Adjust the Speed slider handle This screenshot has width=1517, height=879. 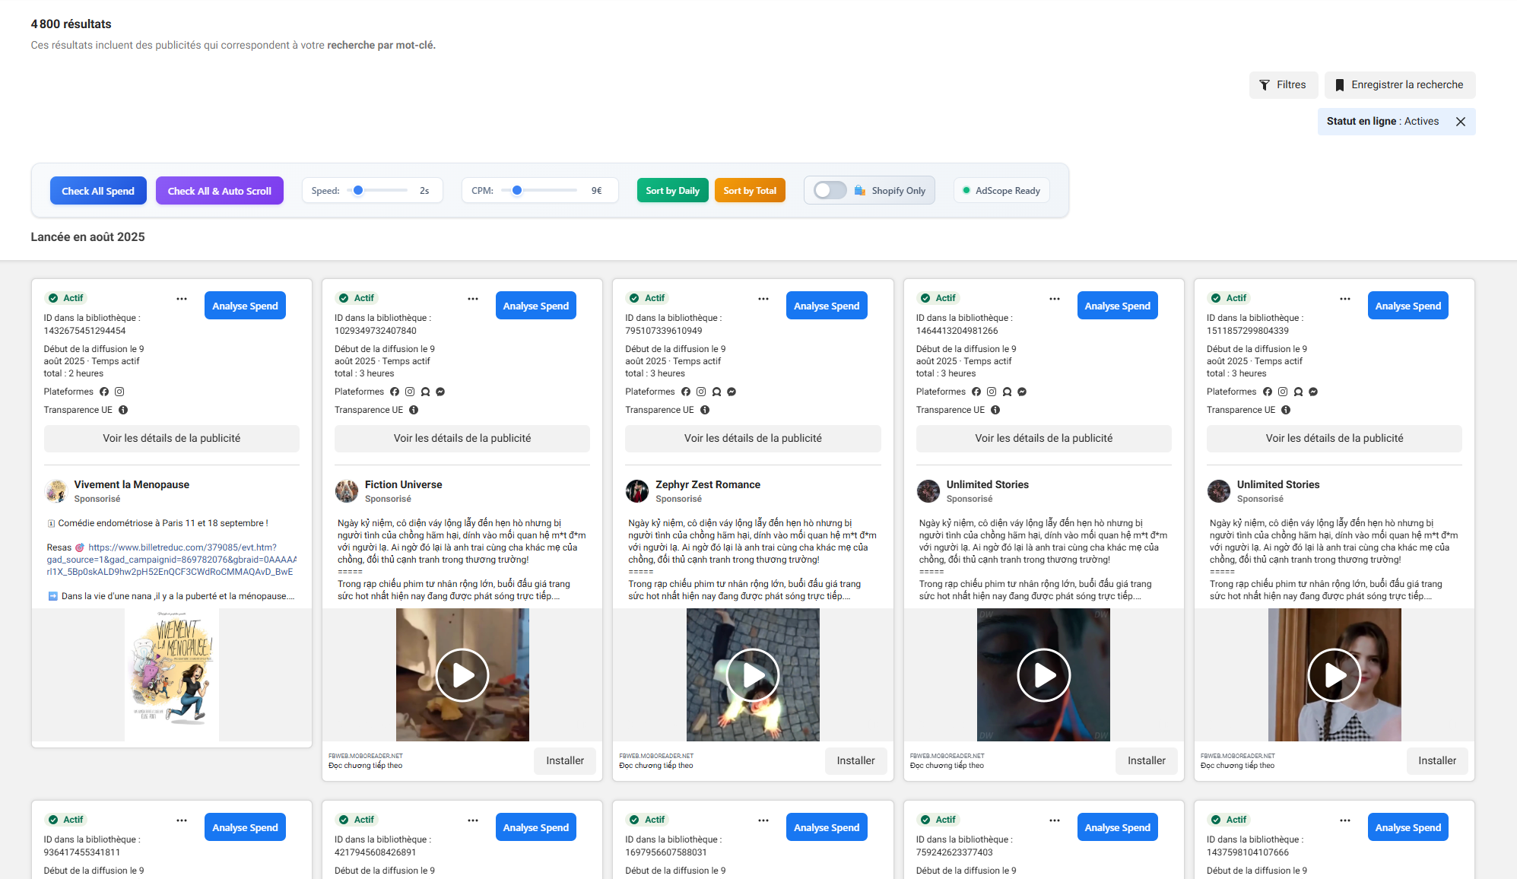[x=358, y=191]
